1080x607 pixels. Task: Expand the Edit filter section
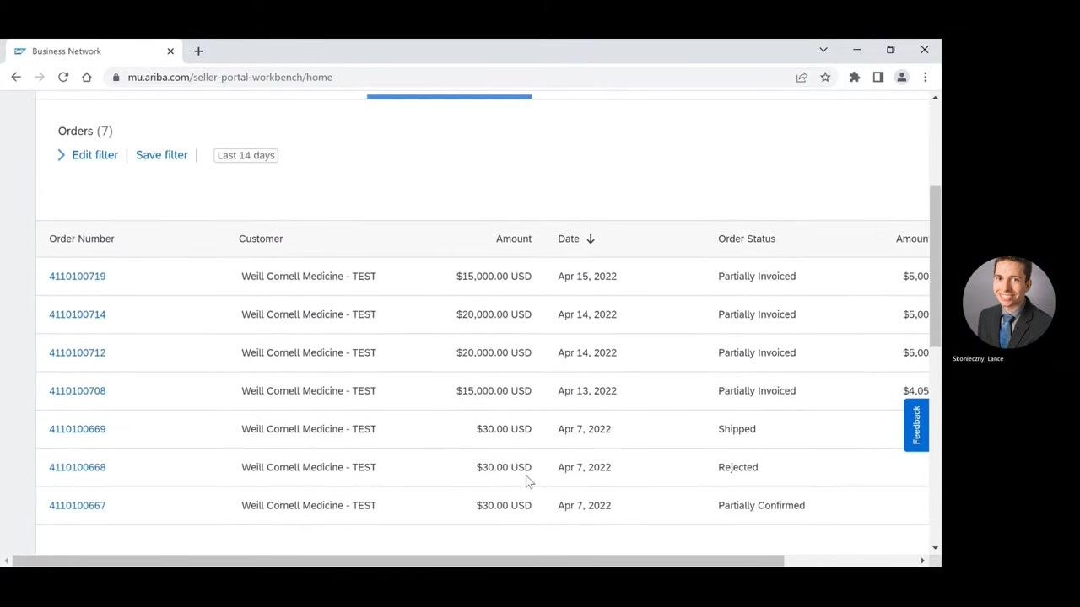pyautogui.click(x=88, y=155)
